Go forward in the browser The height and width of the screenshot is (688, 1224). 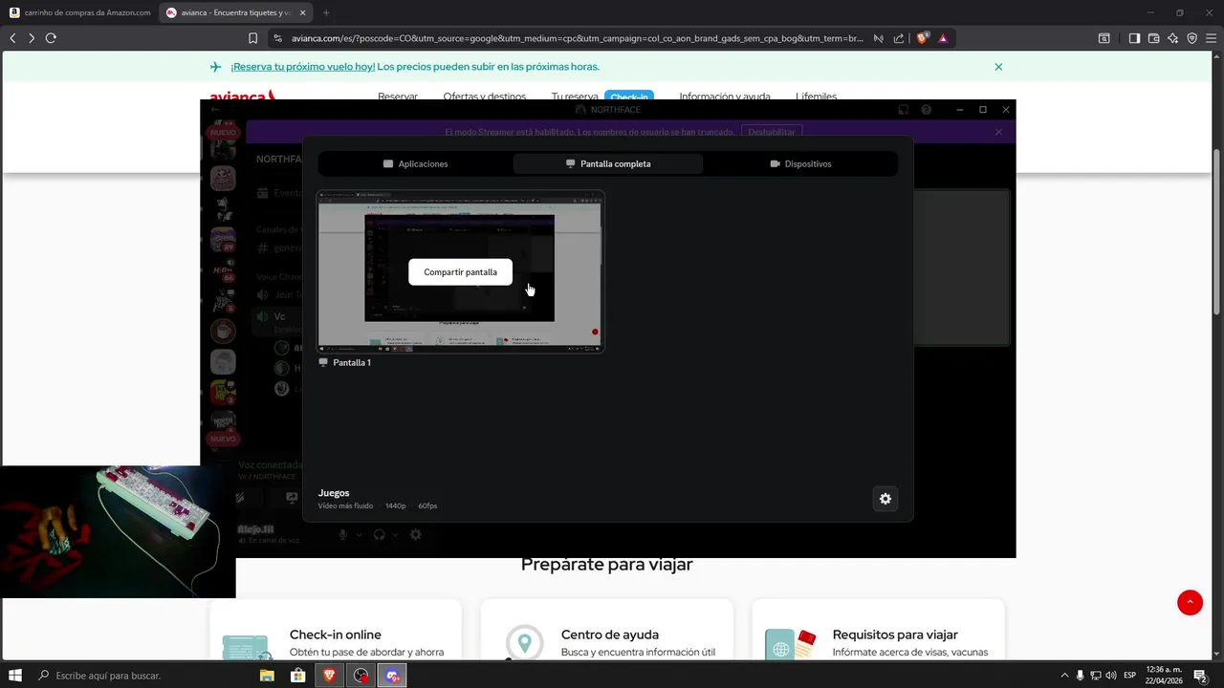pos(32,38)
